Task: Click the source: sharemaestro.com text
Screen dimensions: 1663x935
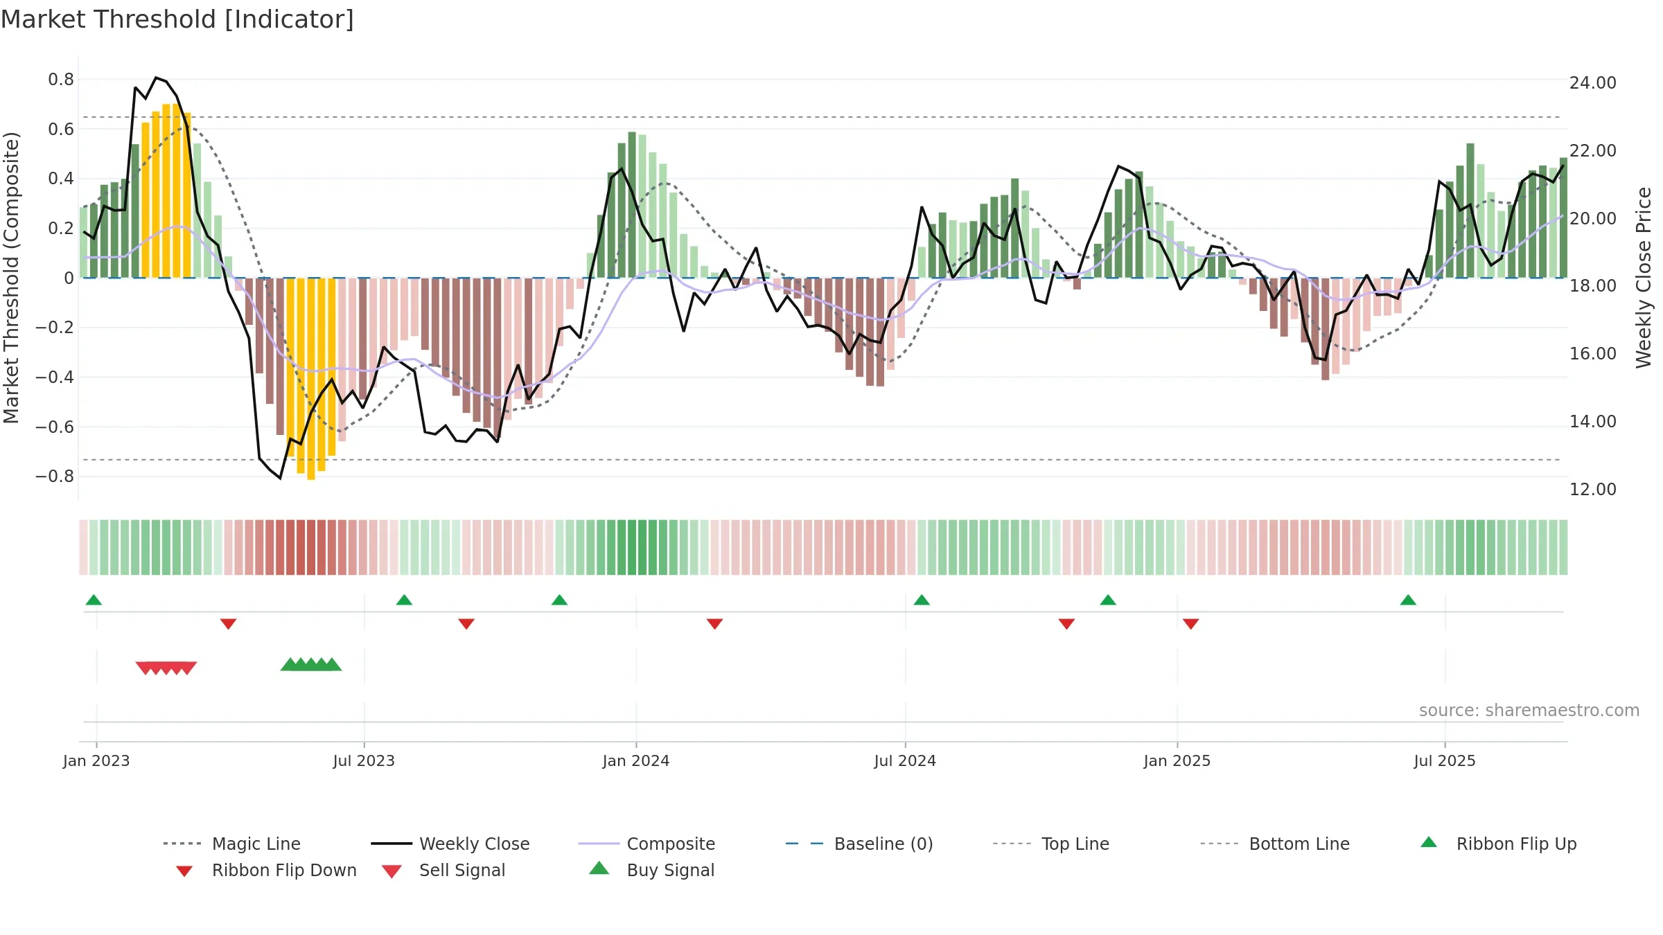Action: pos(1529,711)
